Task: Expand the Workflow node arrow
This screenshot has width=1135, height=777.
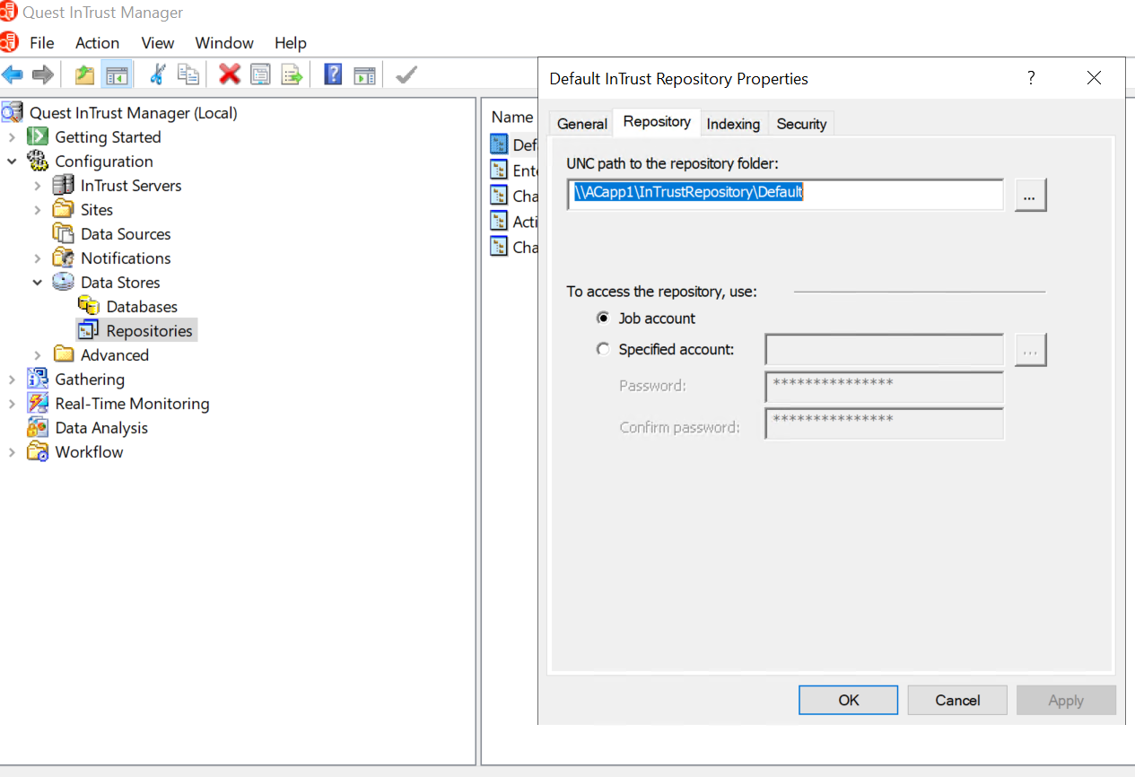Action: (x=12, y=452)
